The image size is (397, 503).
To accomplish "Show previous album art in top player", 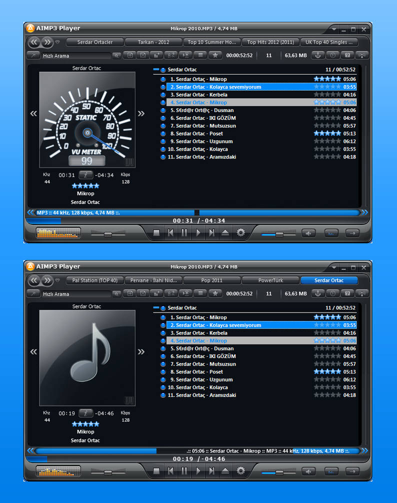I will pos(33,113).
